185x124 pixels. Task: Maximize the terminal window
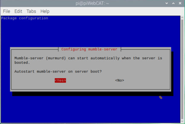(x=173, y=3)
